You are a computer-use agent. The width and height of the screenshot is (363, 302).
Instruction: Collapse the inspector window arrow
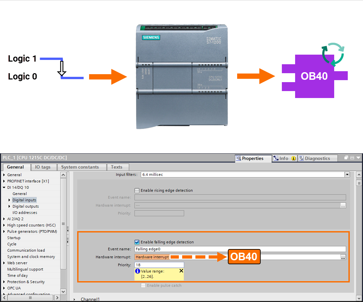[x=358, y=158]
